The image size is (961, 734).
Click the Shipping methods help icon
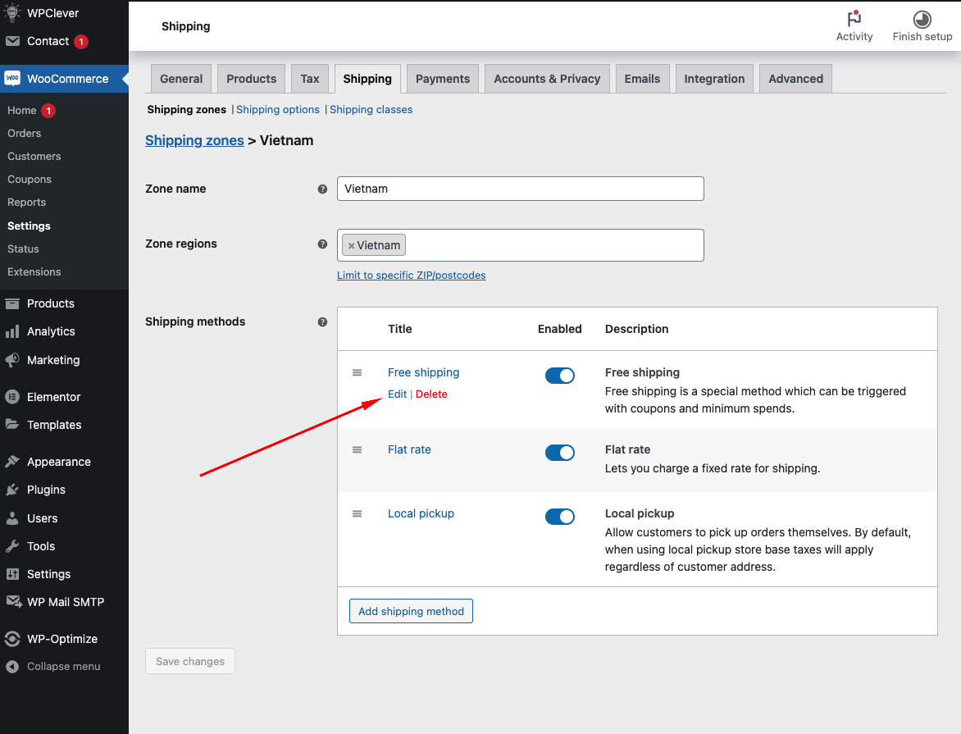(x=322, y=322)
